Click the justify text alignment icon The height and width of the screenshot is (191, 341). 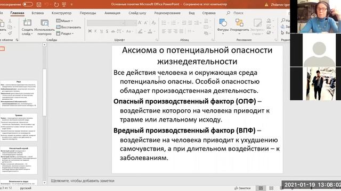point(181,31)
